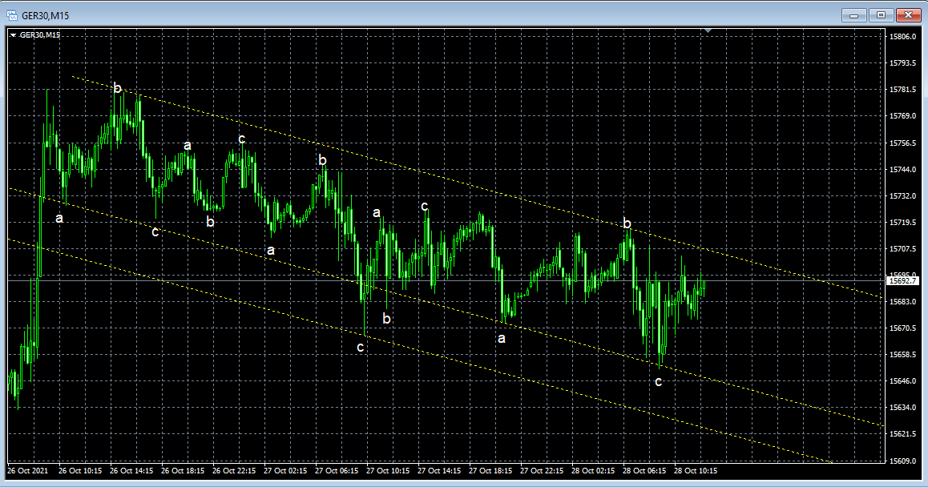This screenshot has height=487, width=928.
Task: Click price axis value 15609.0
Action: (902, 461)
